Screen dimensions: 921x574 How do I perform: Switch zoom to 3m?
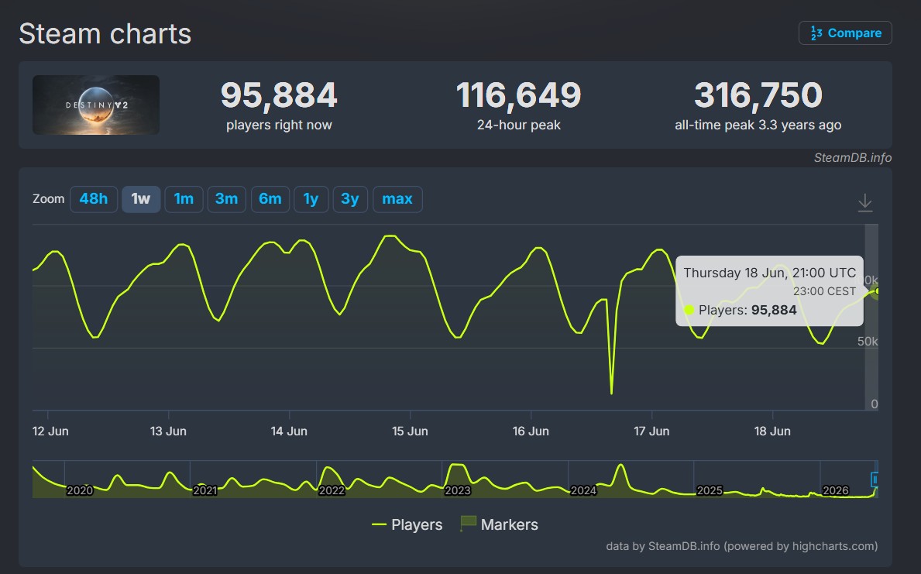227,199
